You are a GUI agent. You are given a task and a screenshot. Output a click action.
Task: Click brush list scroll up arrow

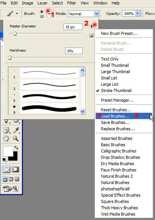pos(83,70)
